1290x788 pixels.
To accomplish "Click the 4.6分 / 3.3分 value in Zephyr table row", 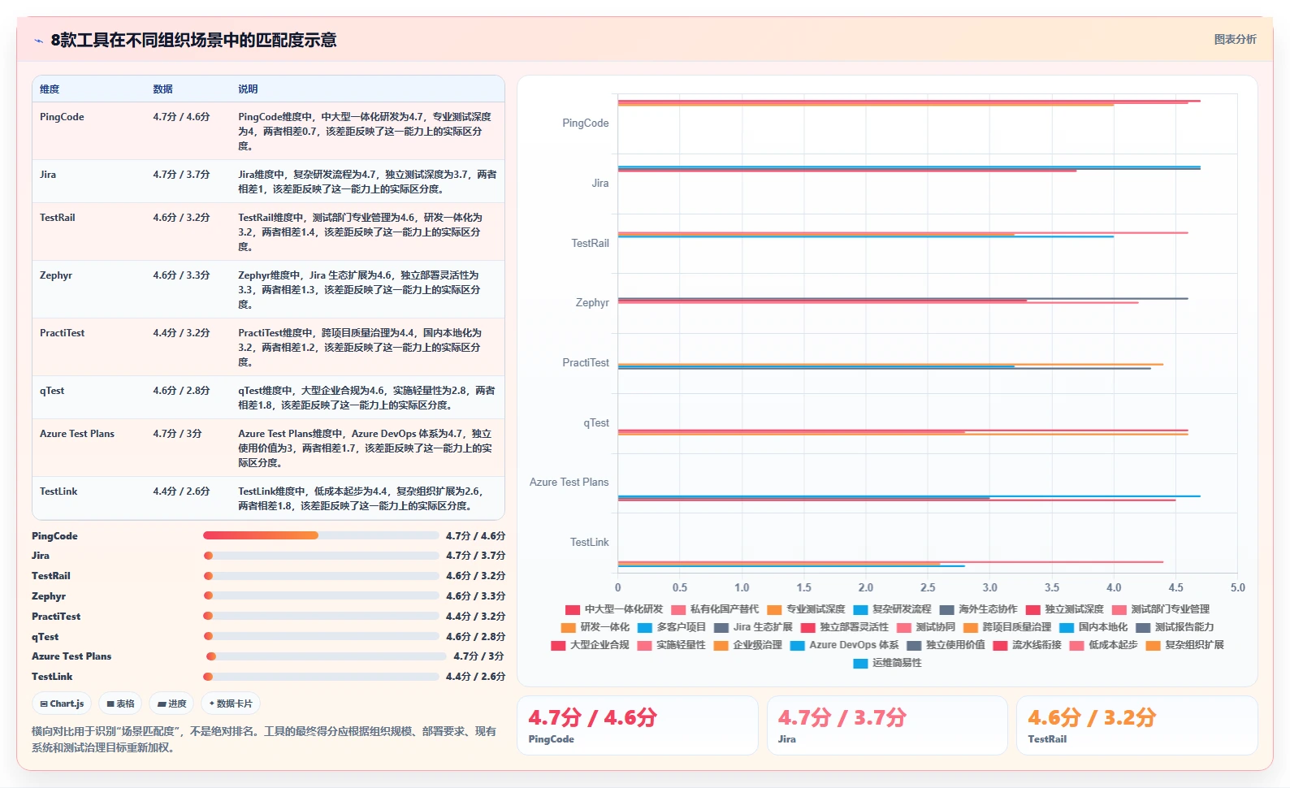I will point(181,275).
